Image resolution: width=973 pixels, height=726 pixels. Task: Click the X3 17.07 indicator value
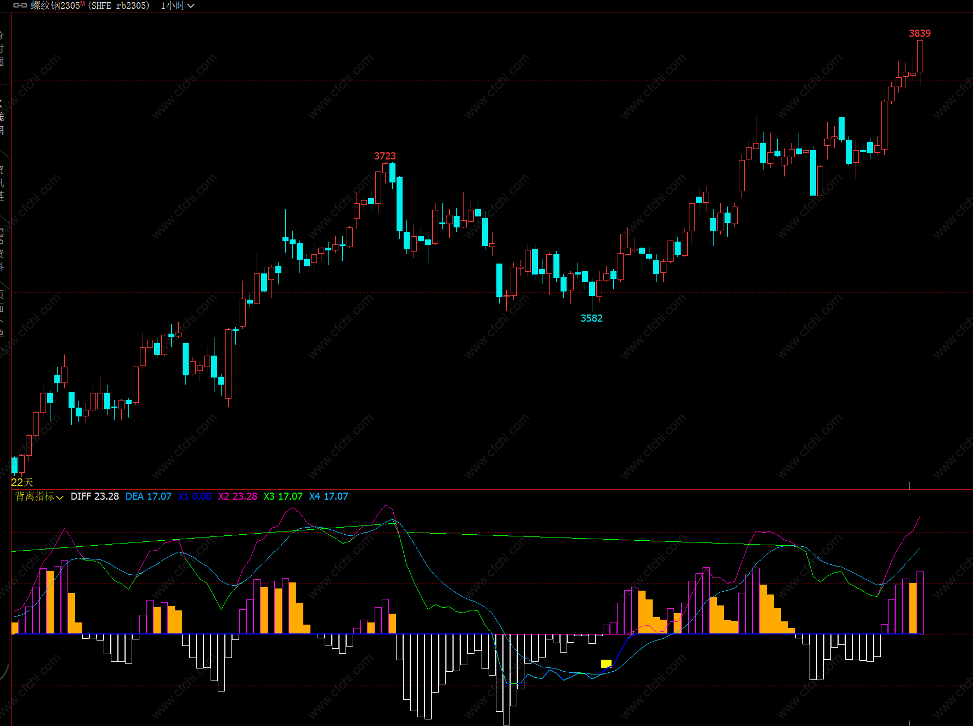[x=283, y=496]
